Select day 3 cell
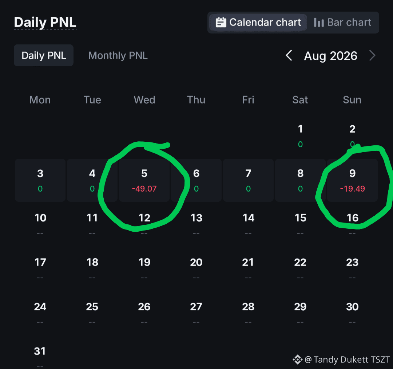This screenshot has height=369, width=393. 40,180
